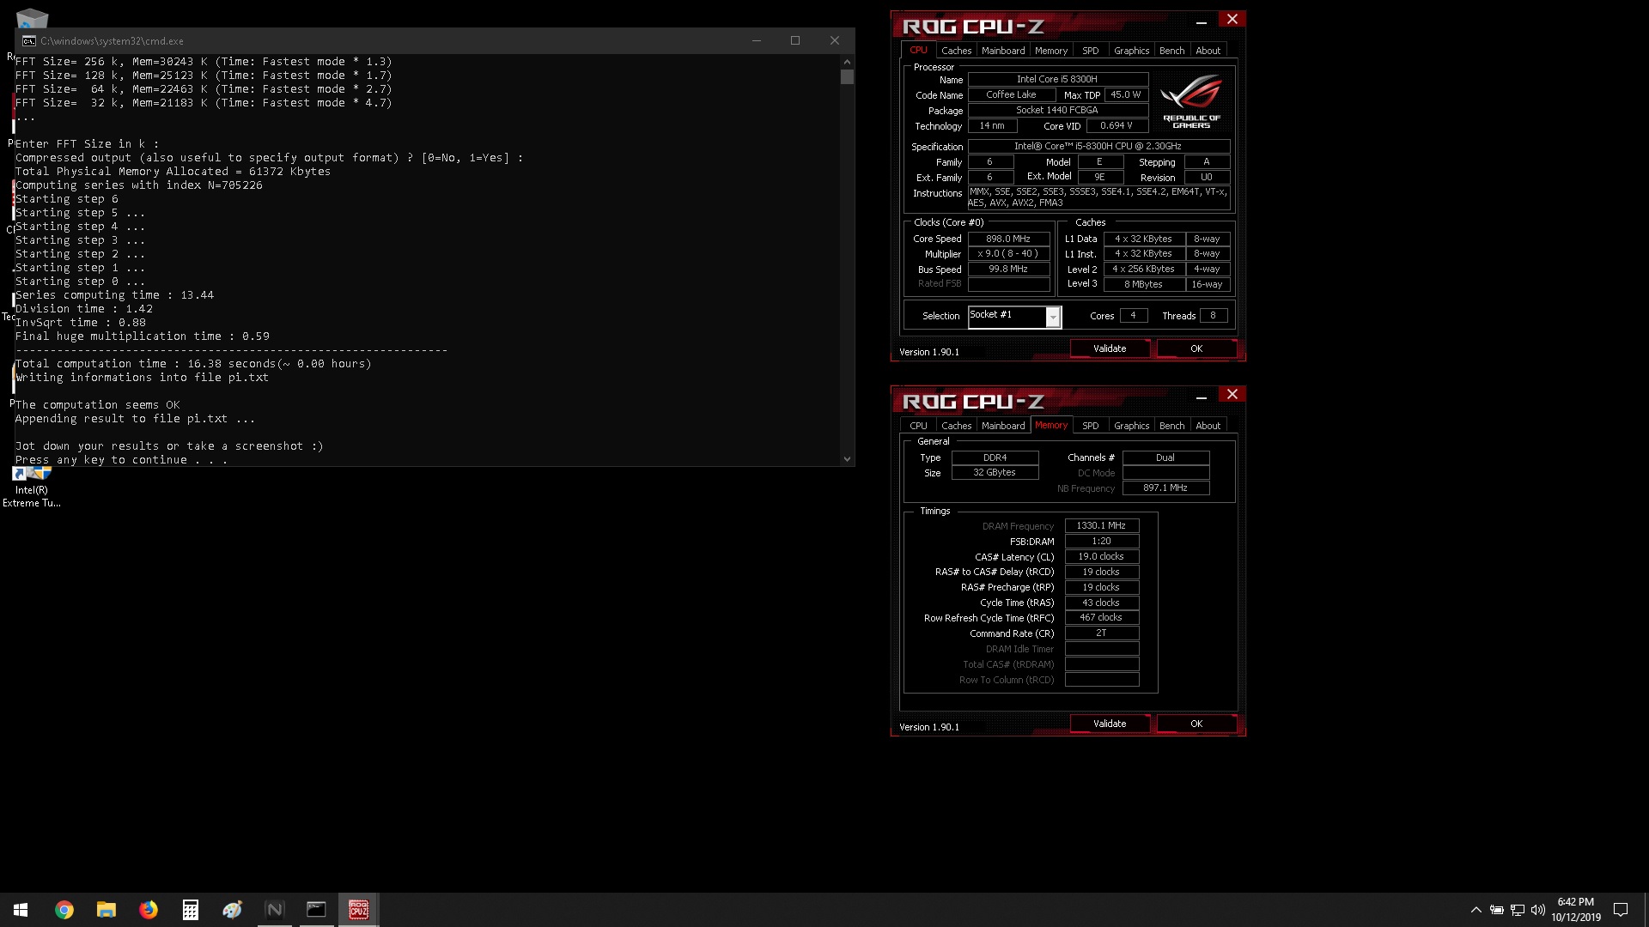This screenshot has width=1649, height=927.
Task: Click the cmd scrollbar down arrow
Action: coord(847,459)
